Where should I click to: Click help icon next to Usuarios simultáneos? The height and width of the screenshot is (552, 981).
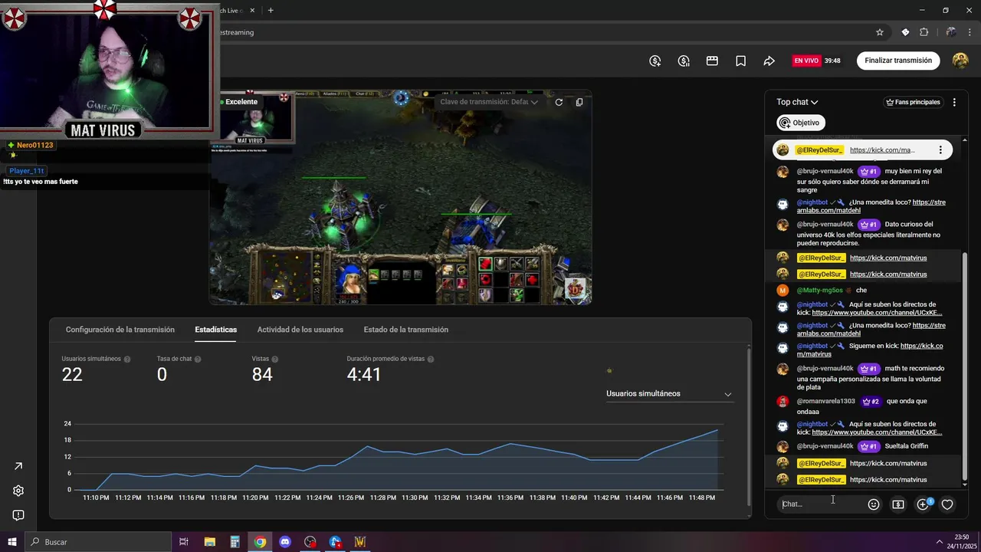pos(127,360)
